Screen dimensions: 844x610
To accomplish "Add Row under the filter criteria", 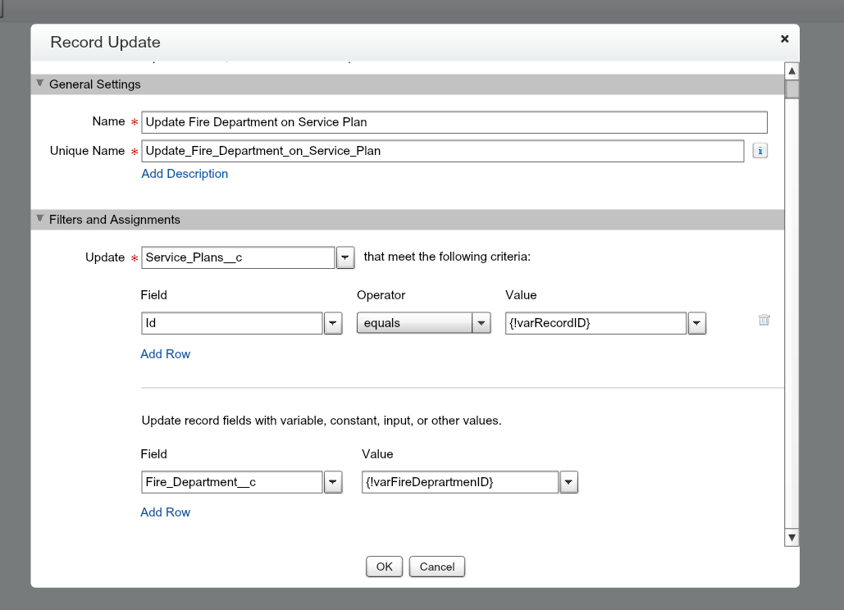I will click(x=165, y=354).
